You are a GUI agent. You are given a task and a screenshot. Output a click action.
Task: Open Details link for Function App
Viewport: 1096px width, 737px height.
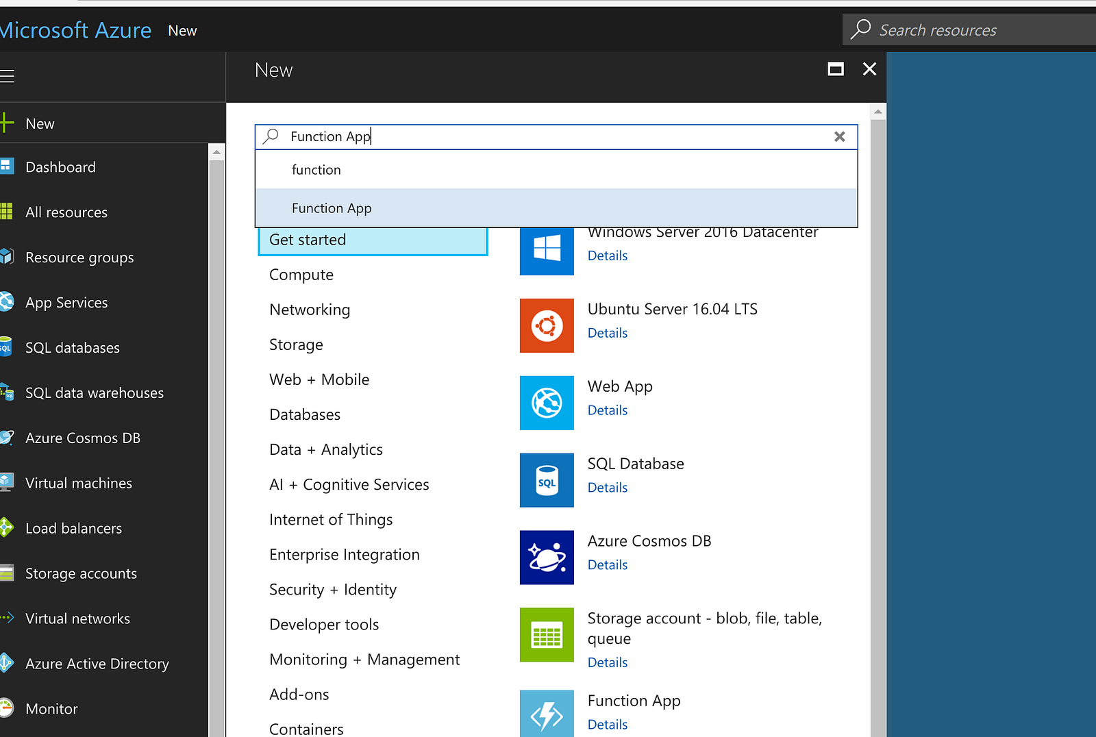pos(608,725)
